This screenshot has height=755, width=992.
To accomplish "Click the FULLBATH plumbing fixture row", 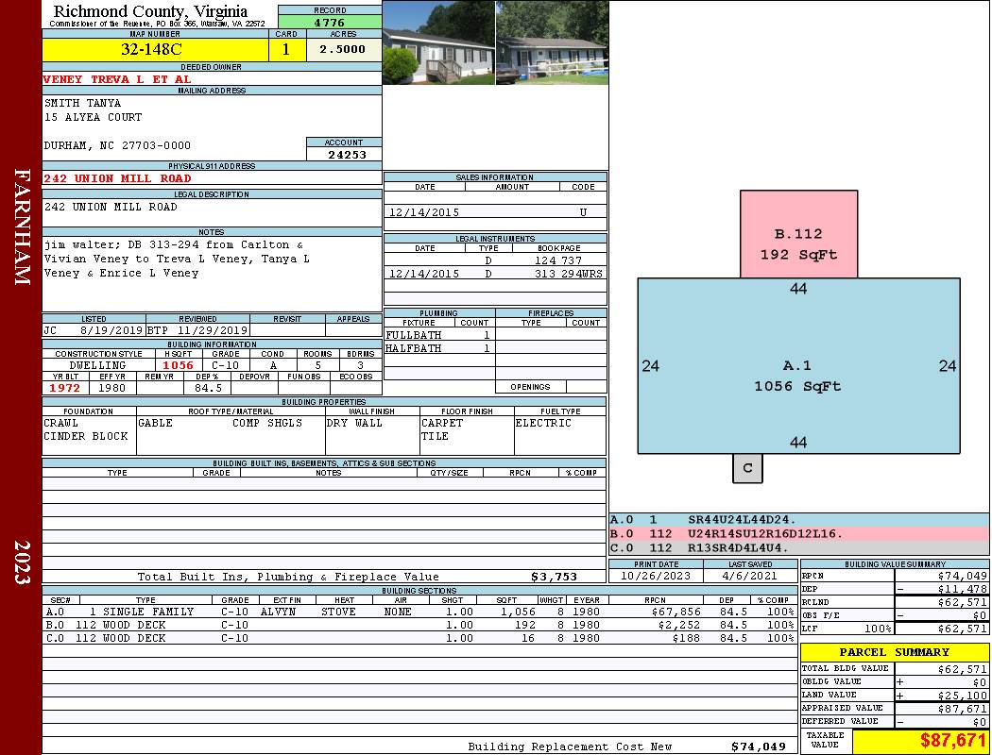I will coord(439,335).
